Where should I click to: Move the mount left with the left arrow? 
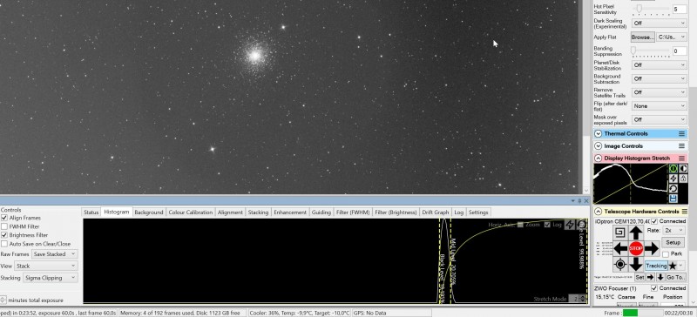620,248
